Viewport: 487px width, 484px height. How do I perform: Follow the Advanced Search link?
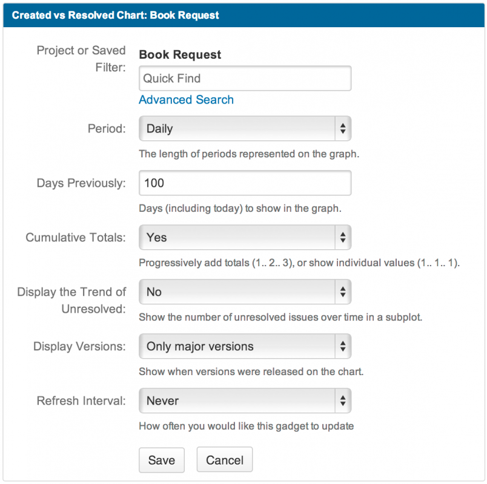pyautogui.click(x=186, y=100)
